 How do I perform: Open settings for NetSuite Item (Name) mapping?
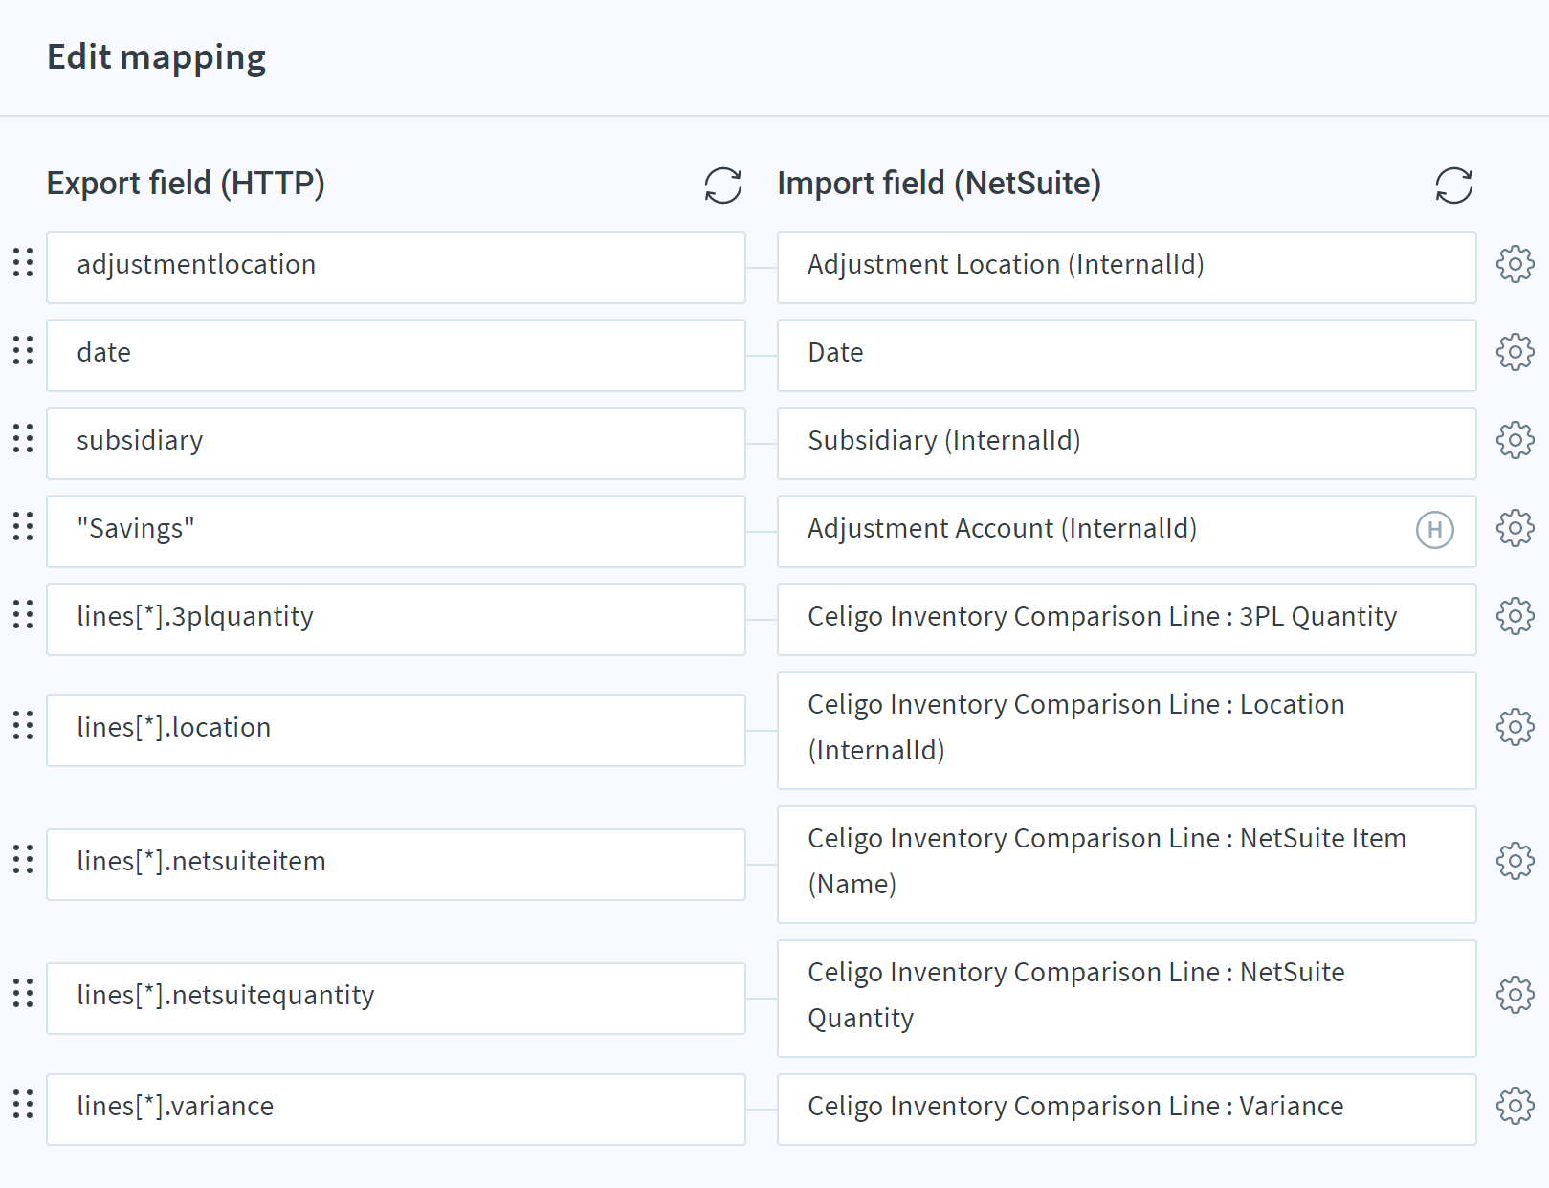click(1515, 861)
